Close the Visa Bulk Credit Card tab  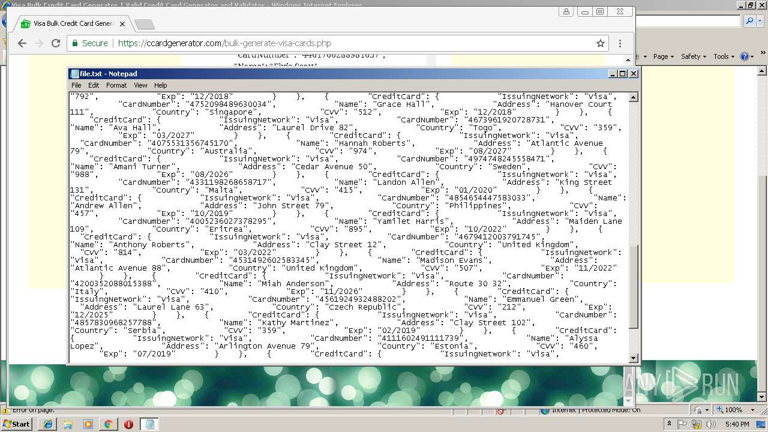click(x=122, y=24)
